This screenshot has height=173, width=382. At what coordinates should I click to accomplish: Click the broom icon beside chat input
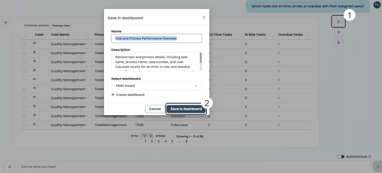point(10,167)
